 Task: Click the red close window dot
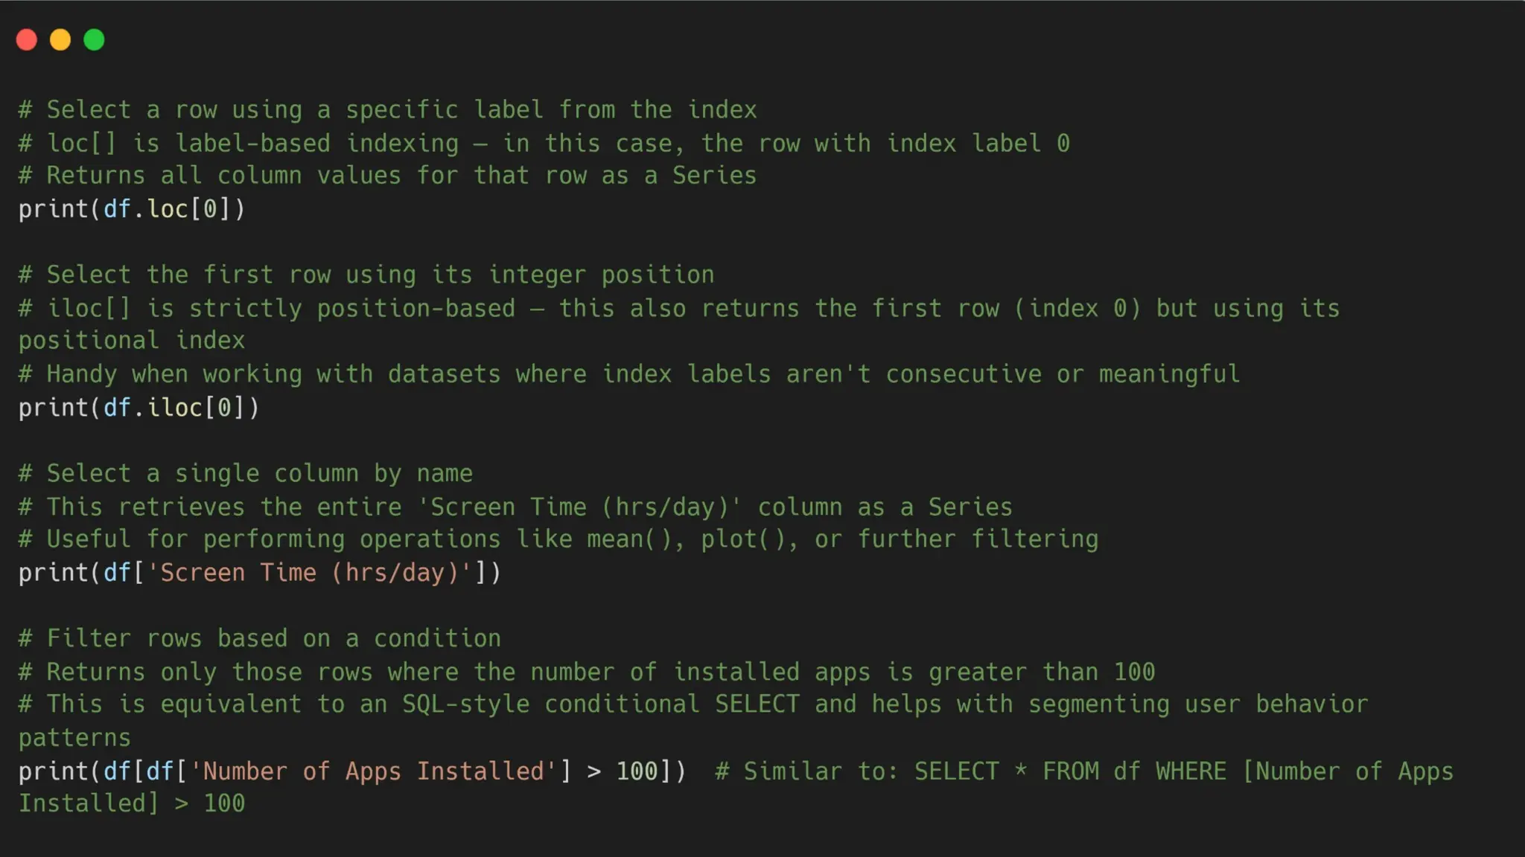[x=27, y=39]
